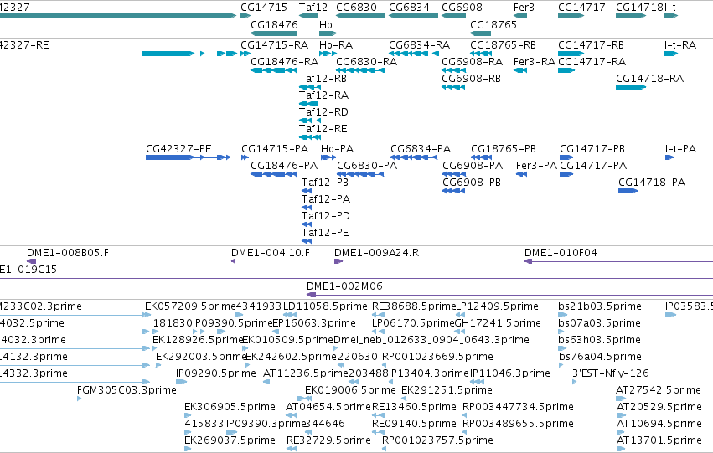Select transcript CG18765-RB
713x453 pixels.
coord(503,45)
